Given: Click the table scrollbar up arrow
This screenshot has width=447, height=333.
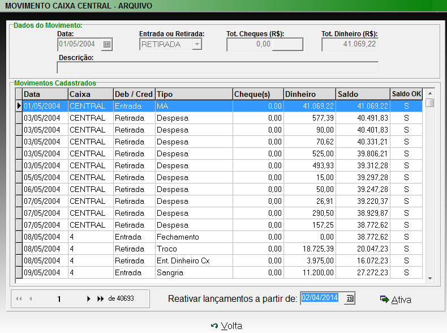Looking at the screenshot, I should coord(430,93).
